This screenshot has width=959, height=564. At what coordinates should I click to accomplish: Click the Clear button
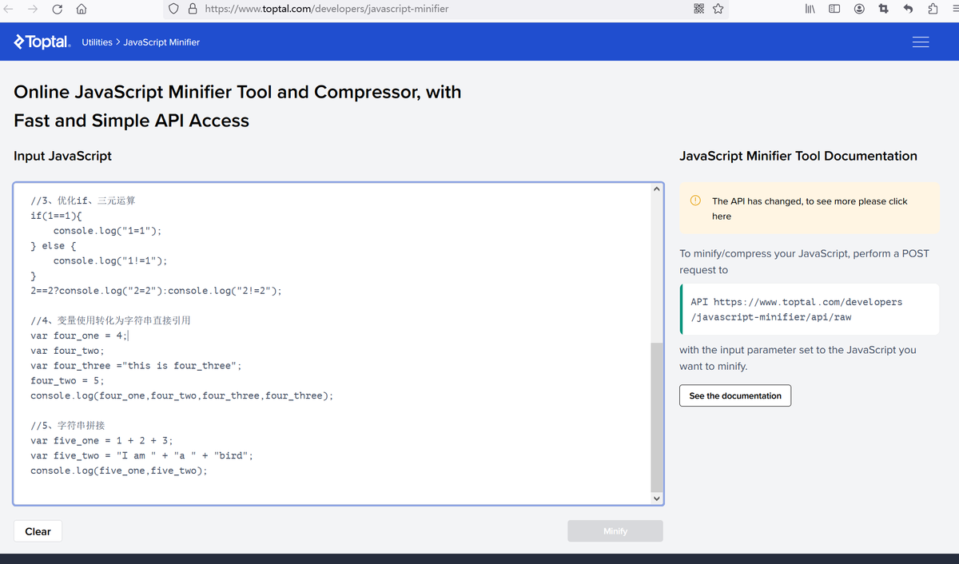tap(38, 531)
